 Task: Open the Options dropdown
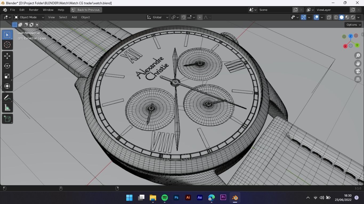(x=353, y=25)
